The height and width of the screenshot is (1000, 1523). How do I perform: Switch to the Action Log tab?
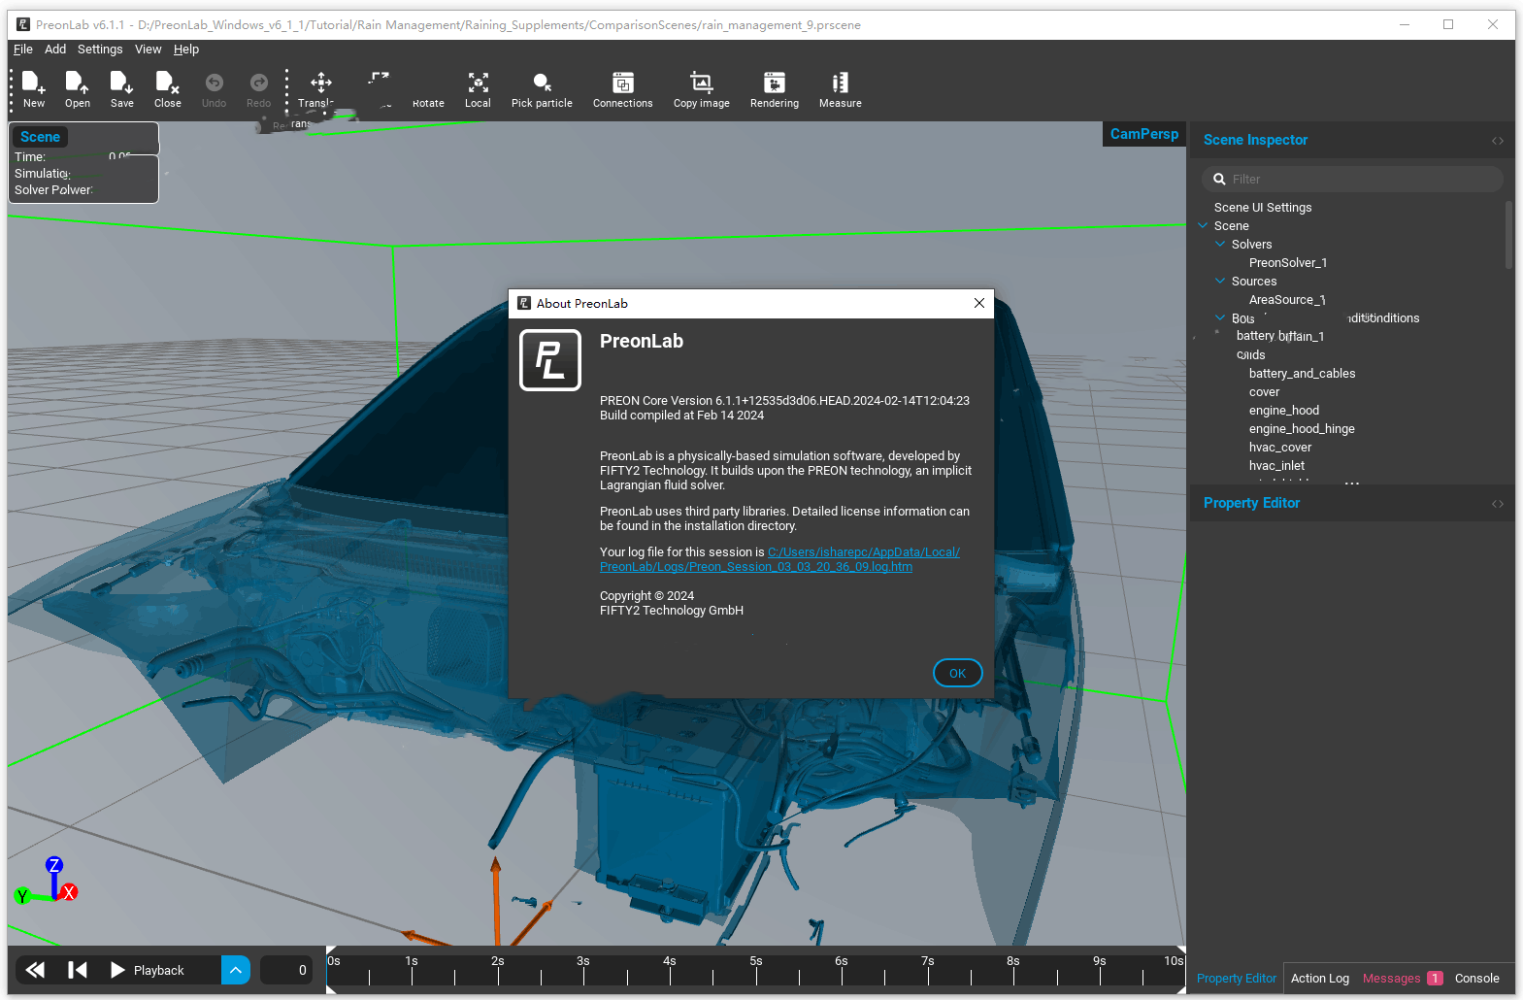[1320, 979]
